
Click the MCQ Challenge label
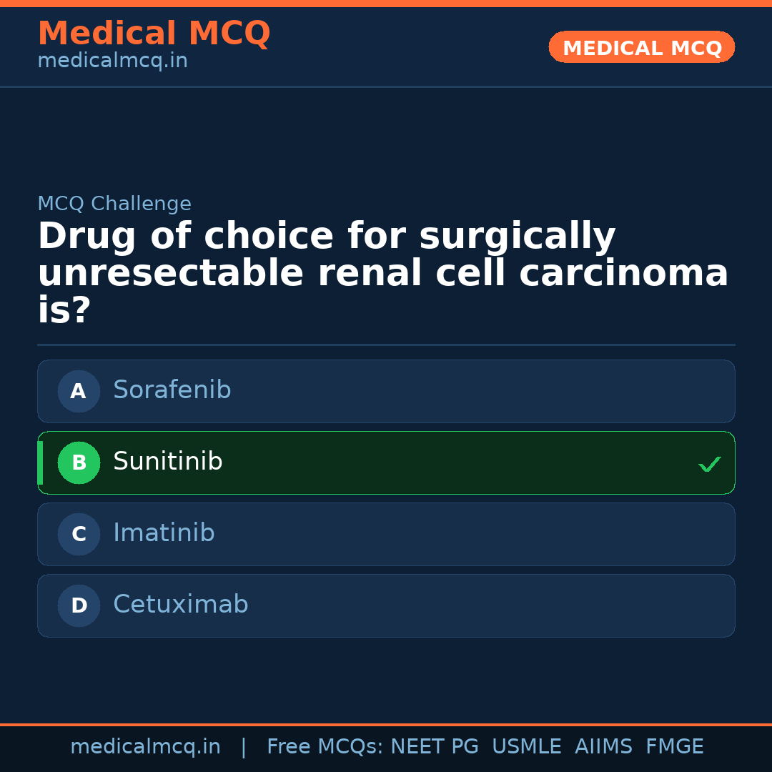coord(114,204)
